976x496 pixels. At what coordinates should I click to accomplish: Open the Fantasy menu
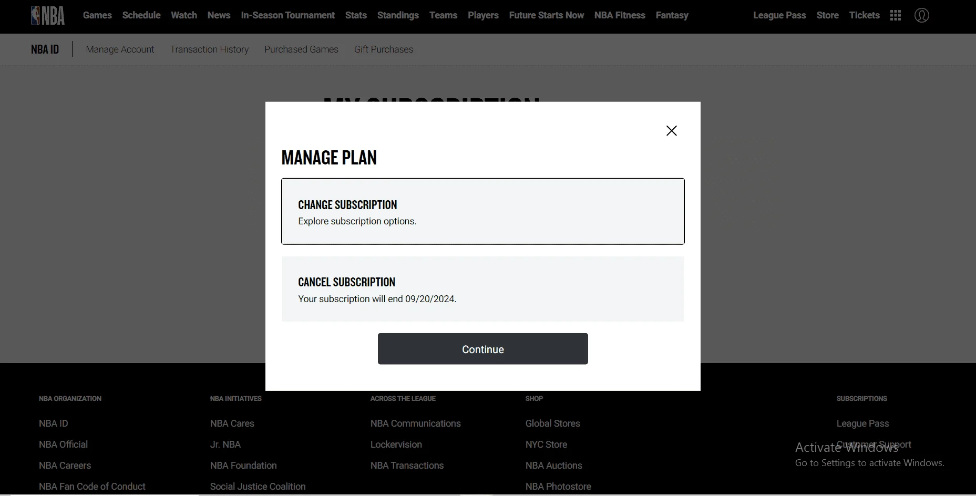pyautogui.click(x=672, y=15)
